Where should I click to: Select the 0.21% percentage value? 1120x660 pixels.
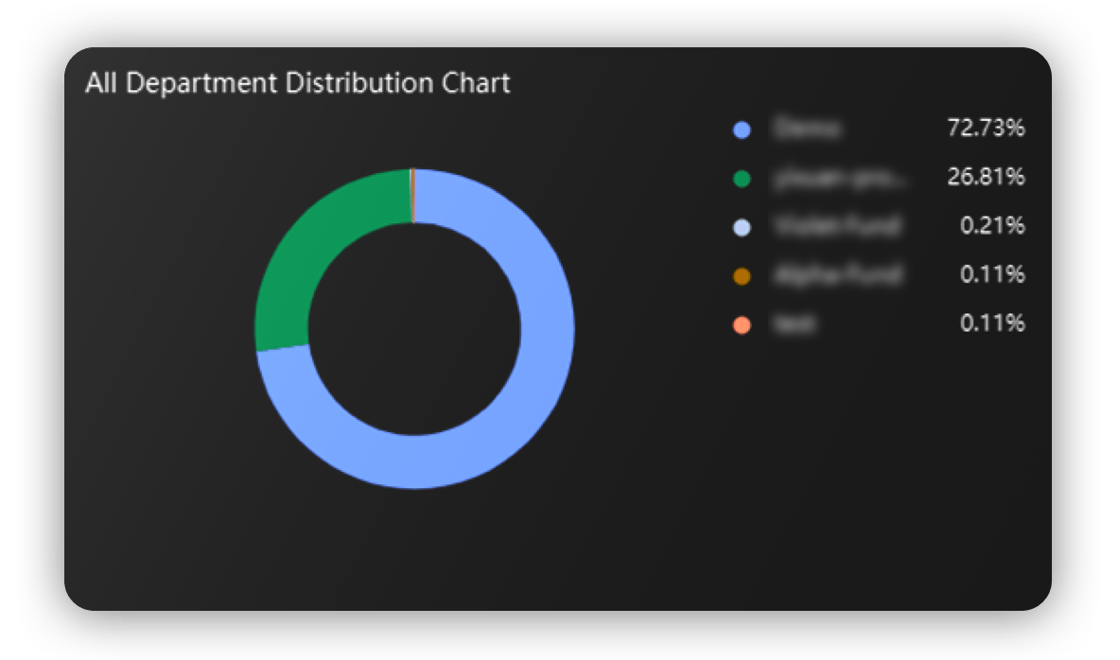click(x=992, y=226)
